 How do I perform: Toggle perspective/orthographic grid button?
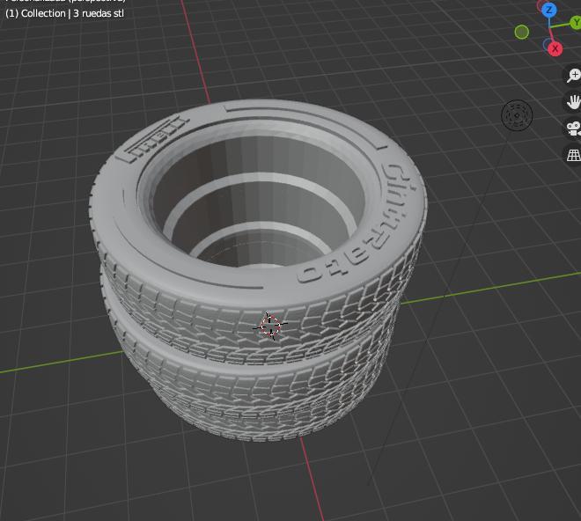pos(573,155)
